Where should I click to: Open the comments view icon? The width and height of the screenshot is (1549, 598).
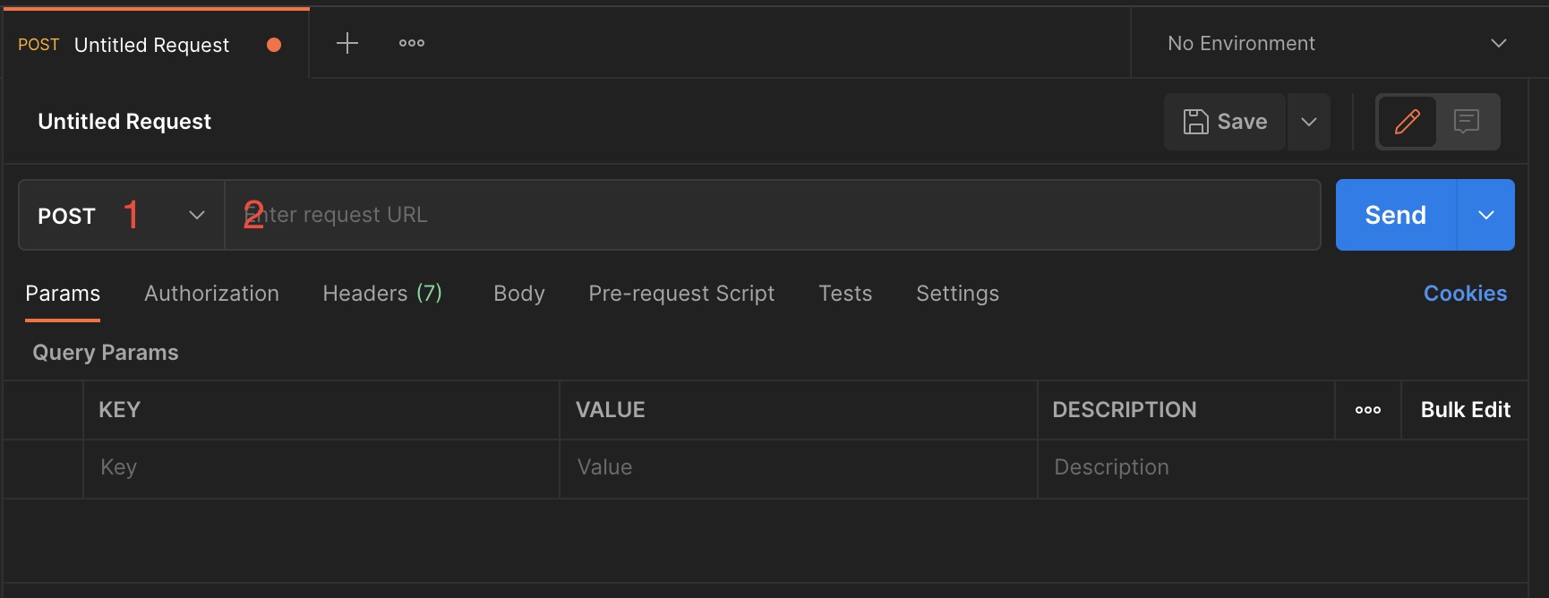pyautogui.click(x=1467, y=122)
